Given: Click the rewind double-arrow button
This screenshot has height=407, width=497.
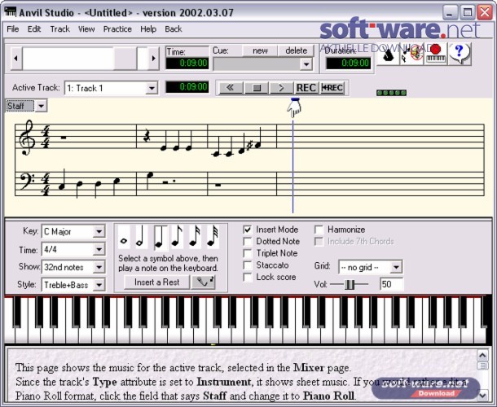Looking at the screenshot, I should [x=230, y=88].
